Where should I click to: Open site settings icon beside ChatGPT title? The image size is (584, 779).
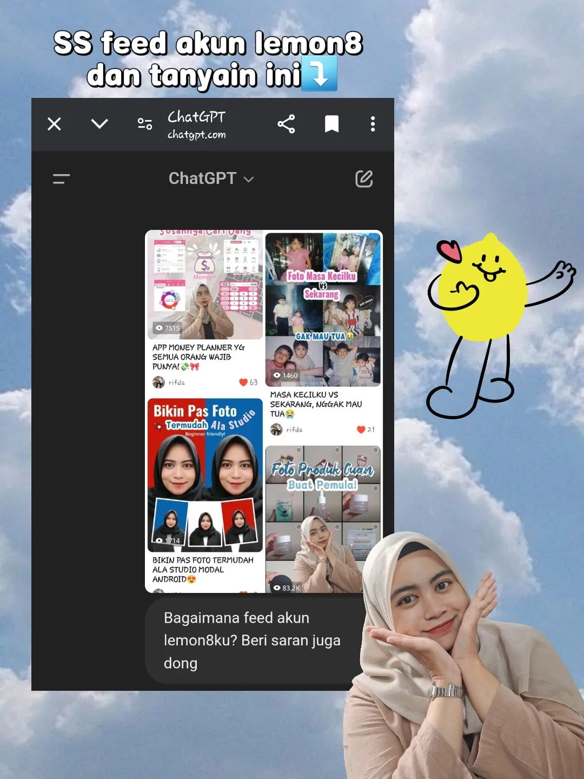(144, 124)
